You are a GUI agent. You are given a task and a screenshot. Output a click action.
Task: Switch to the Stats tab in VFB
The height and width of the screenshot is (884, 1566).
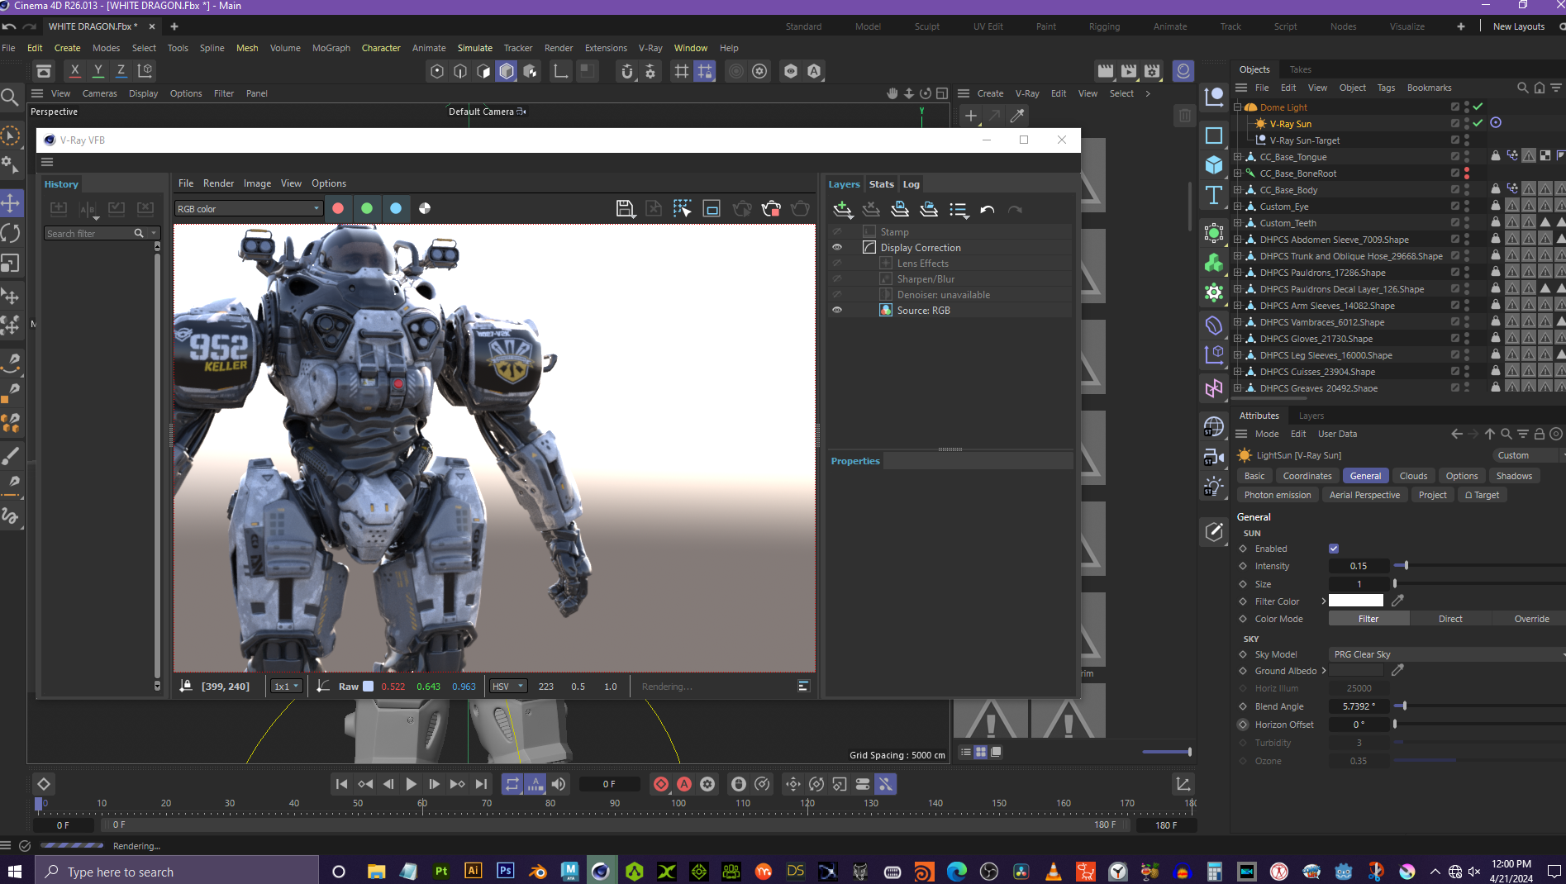(x=881, y=184)
